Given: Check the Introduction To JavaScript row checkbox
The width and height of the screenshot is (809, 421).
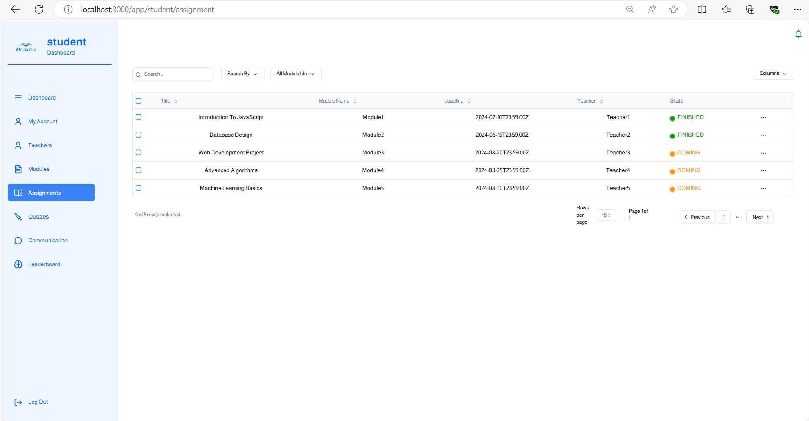Looking at the screenshot, I should (x=139, y=117).
